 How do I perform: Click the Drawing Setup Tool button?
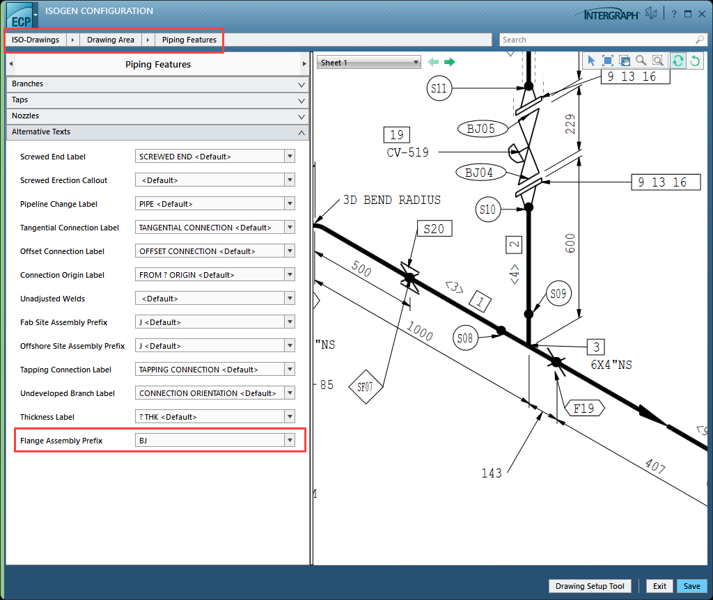(590, 586)
